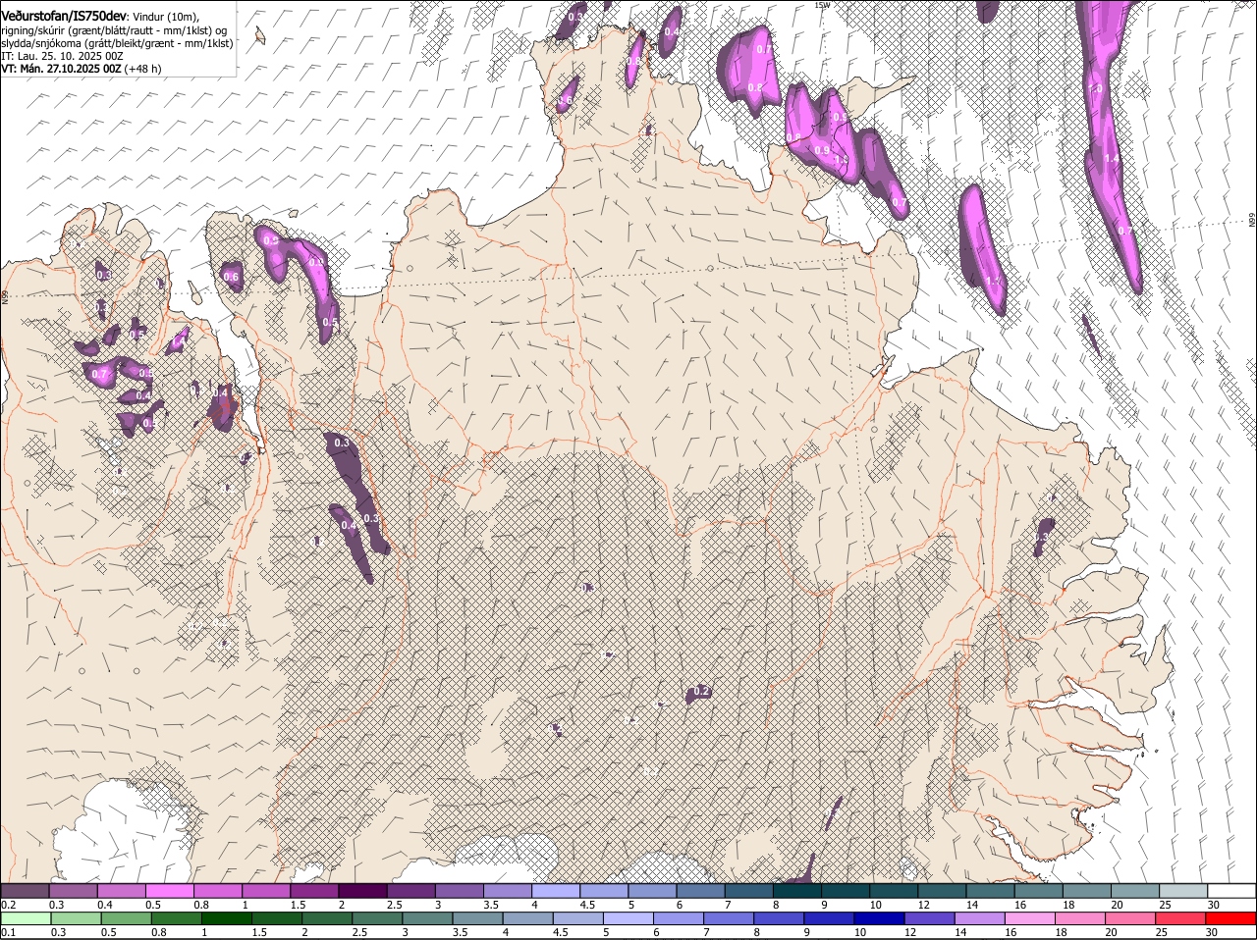The width and height of the screenshot is (1257, 940).
Task: Select the light lavender 4 swatch in upper scale
Action: 556,890
